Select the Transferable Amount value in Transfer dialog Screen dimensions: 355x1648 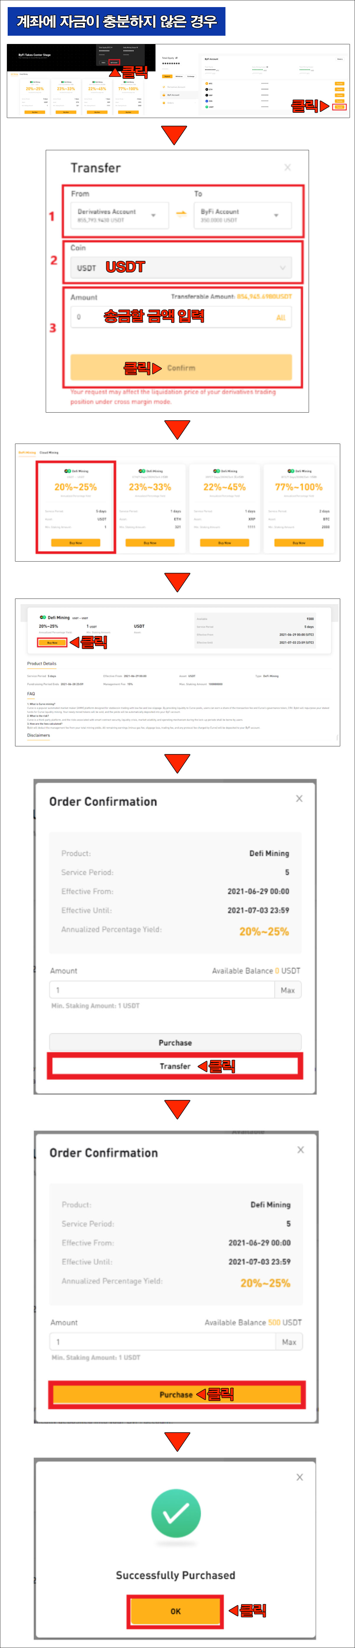point(264,296)
